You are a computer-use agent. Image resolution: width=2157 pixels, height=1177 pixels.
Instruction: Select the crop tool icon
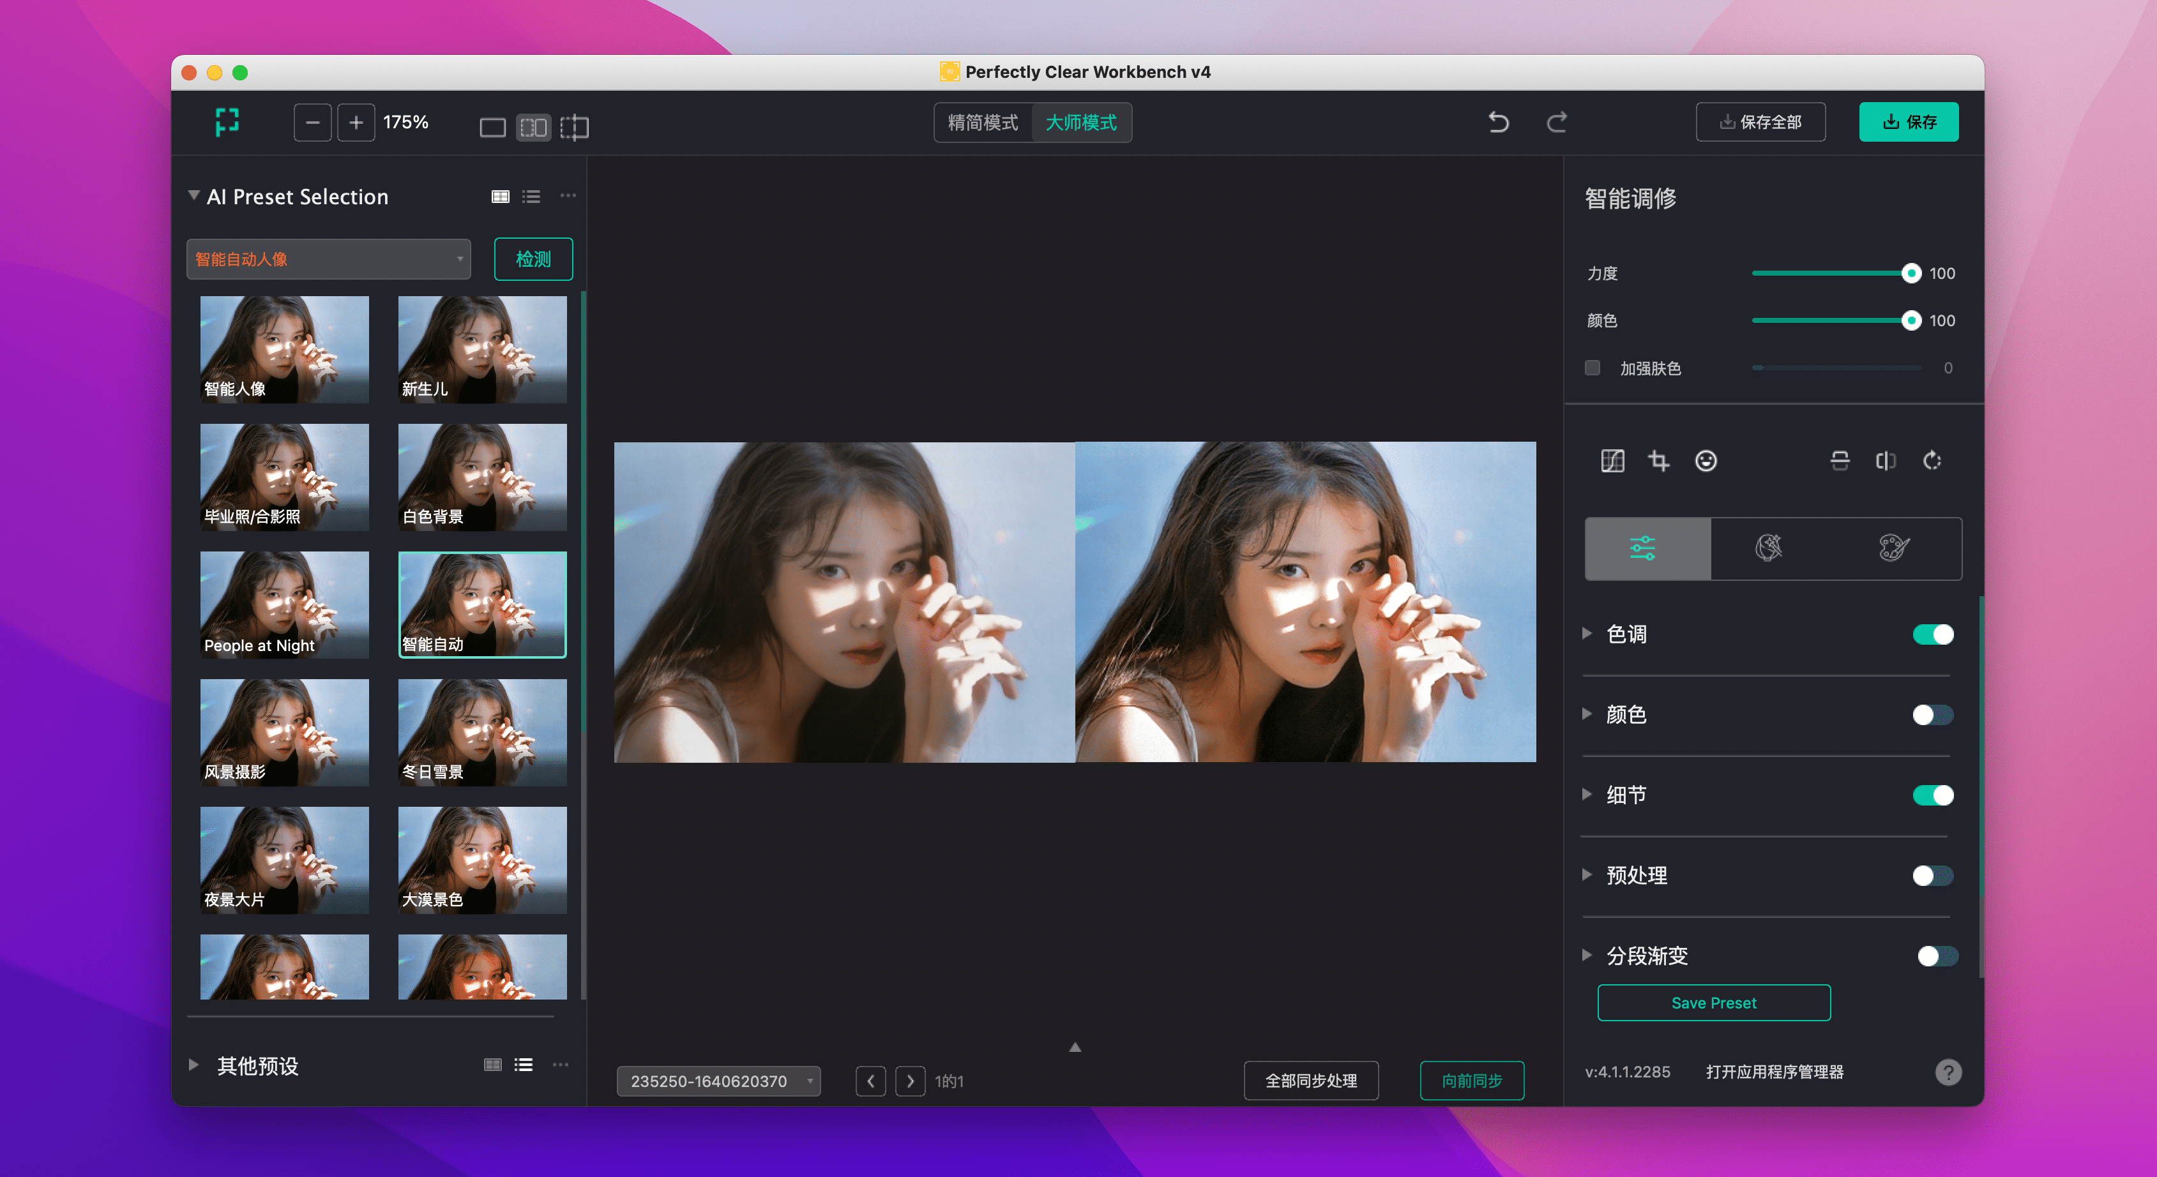tap(1658, 460)
